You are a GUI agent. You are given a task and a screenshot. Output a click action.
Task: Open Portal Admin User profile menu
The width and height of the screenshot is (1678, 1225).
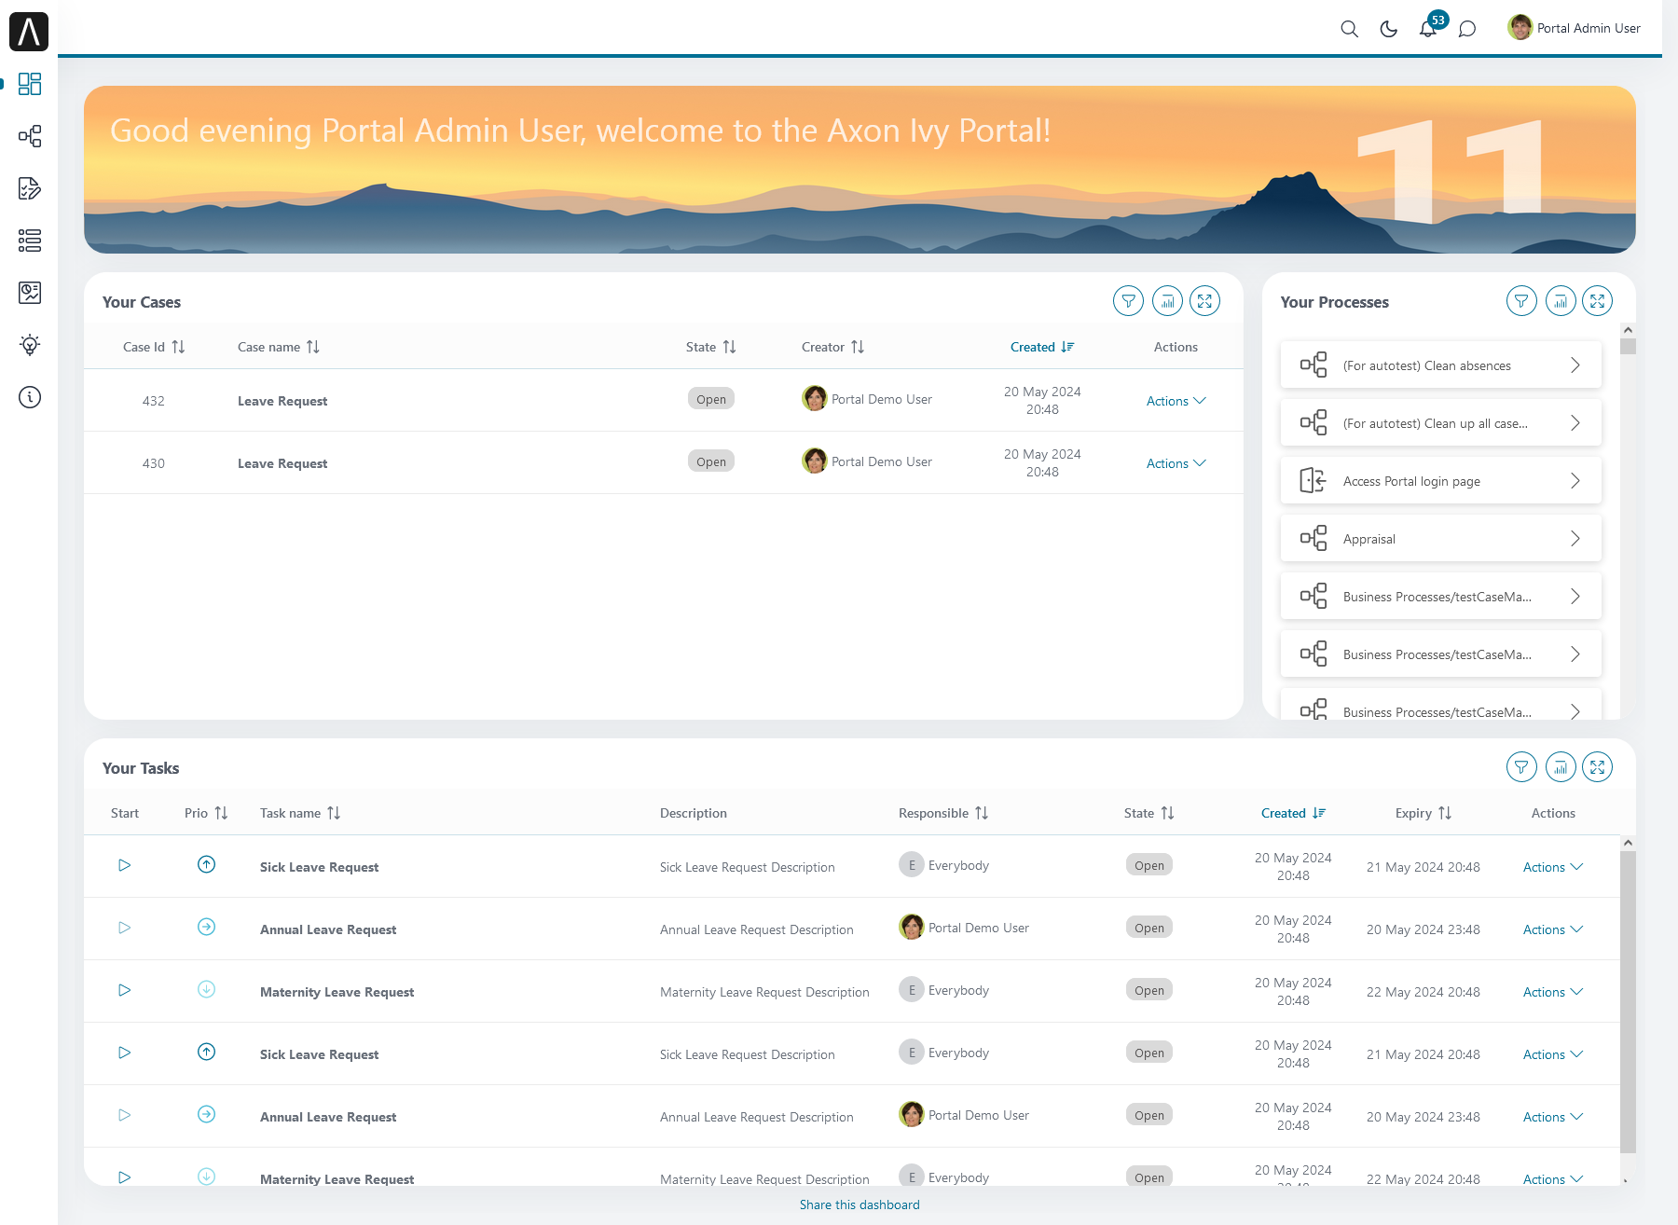coord(1574,28)
